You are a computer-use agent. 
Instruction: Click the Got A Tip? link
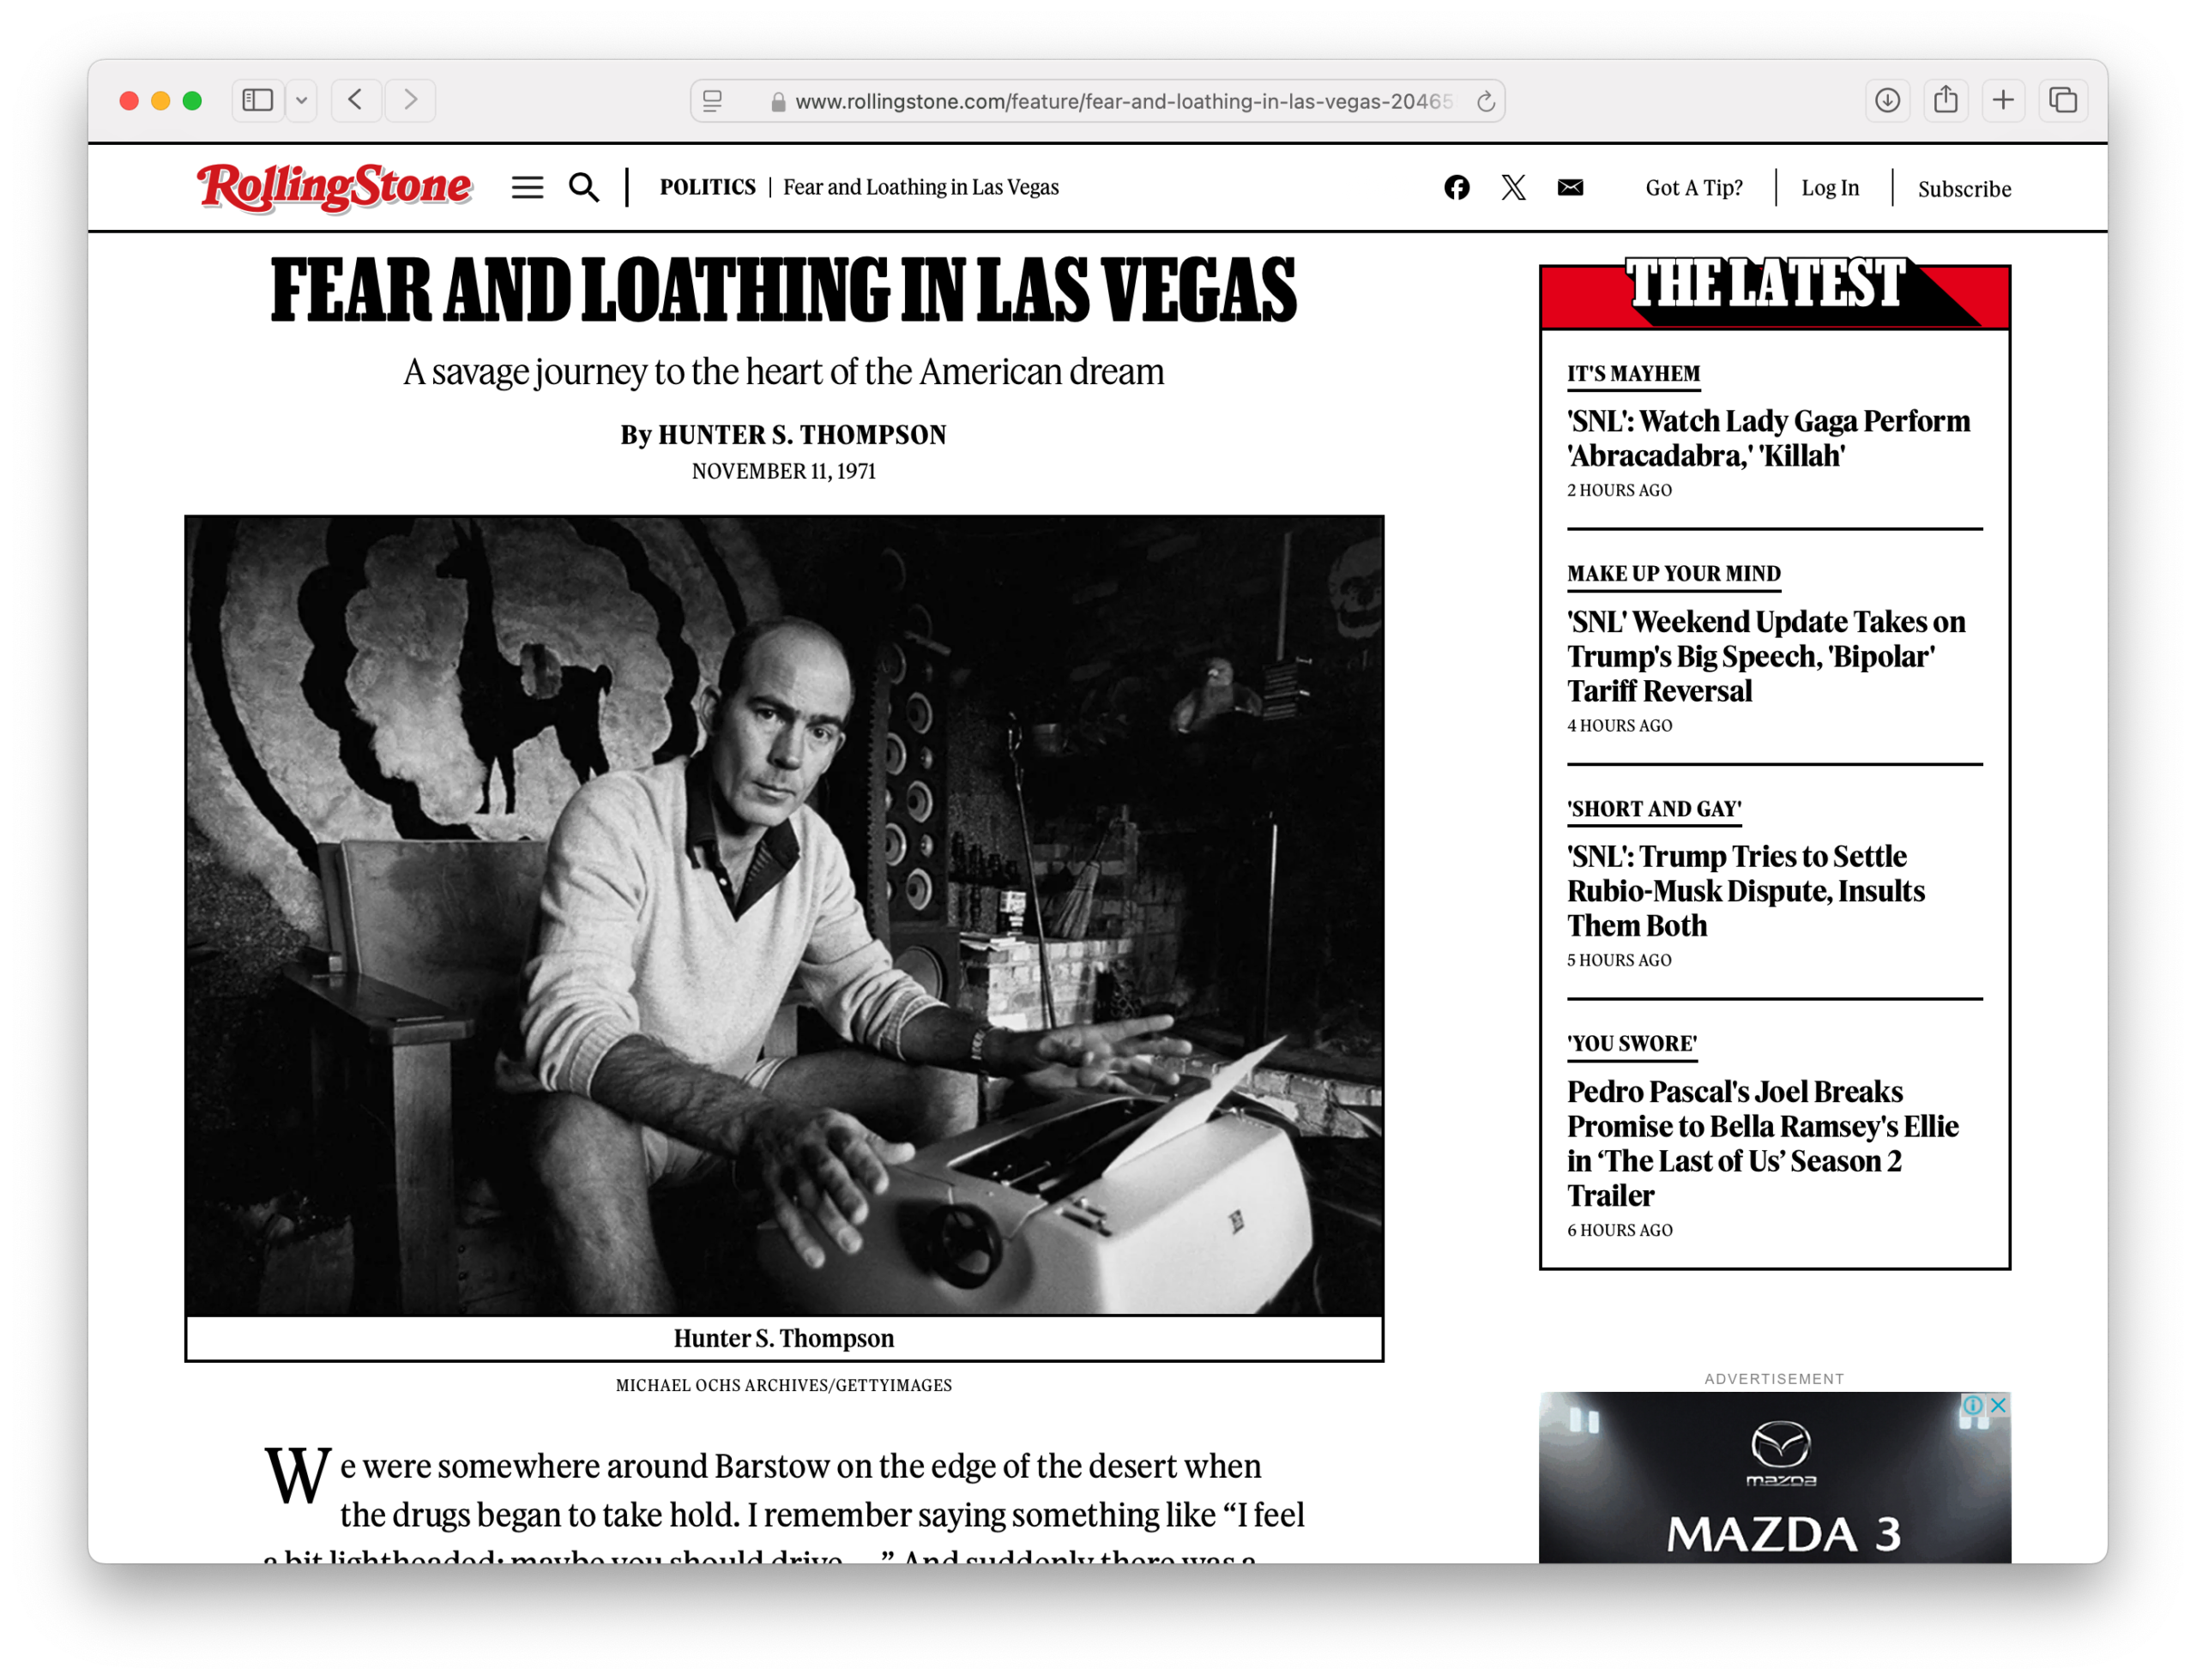pos(1694,188)
